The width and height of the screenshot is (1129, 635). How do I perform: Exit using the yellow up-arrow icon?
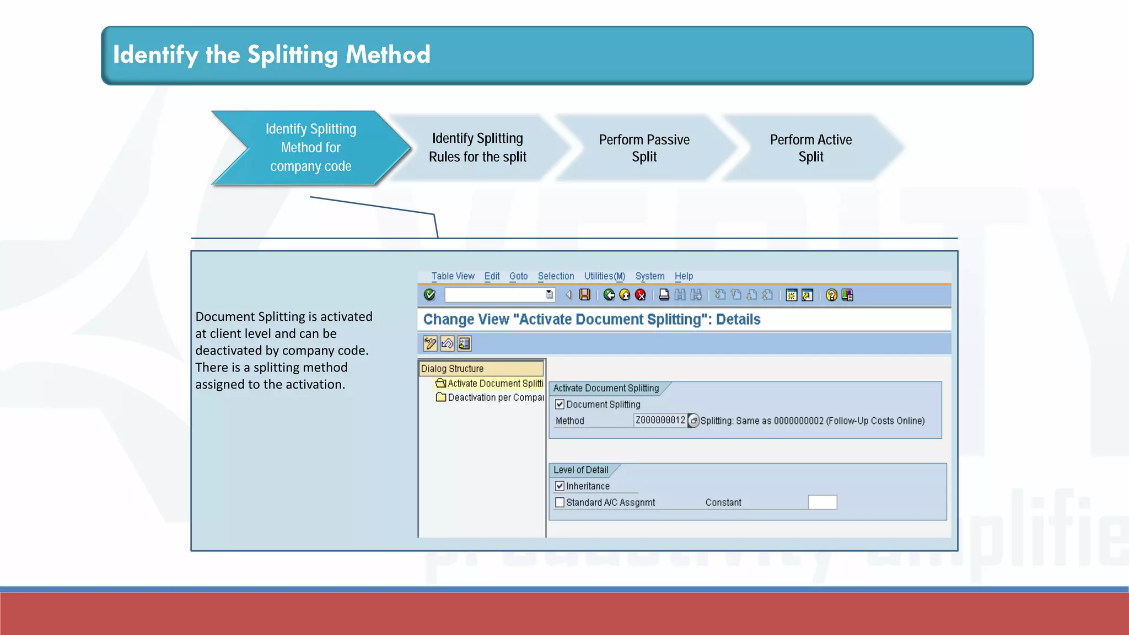click(625, 295)
